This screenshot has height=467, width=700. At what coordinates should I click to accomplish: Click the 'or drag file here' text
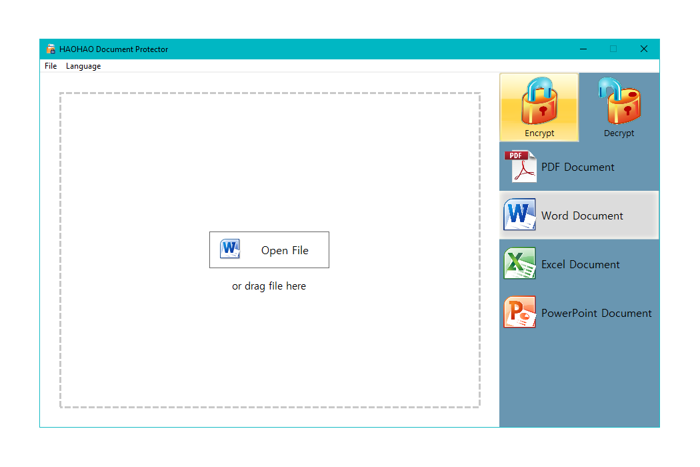269,286
